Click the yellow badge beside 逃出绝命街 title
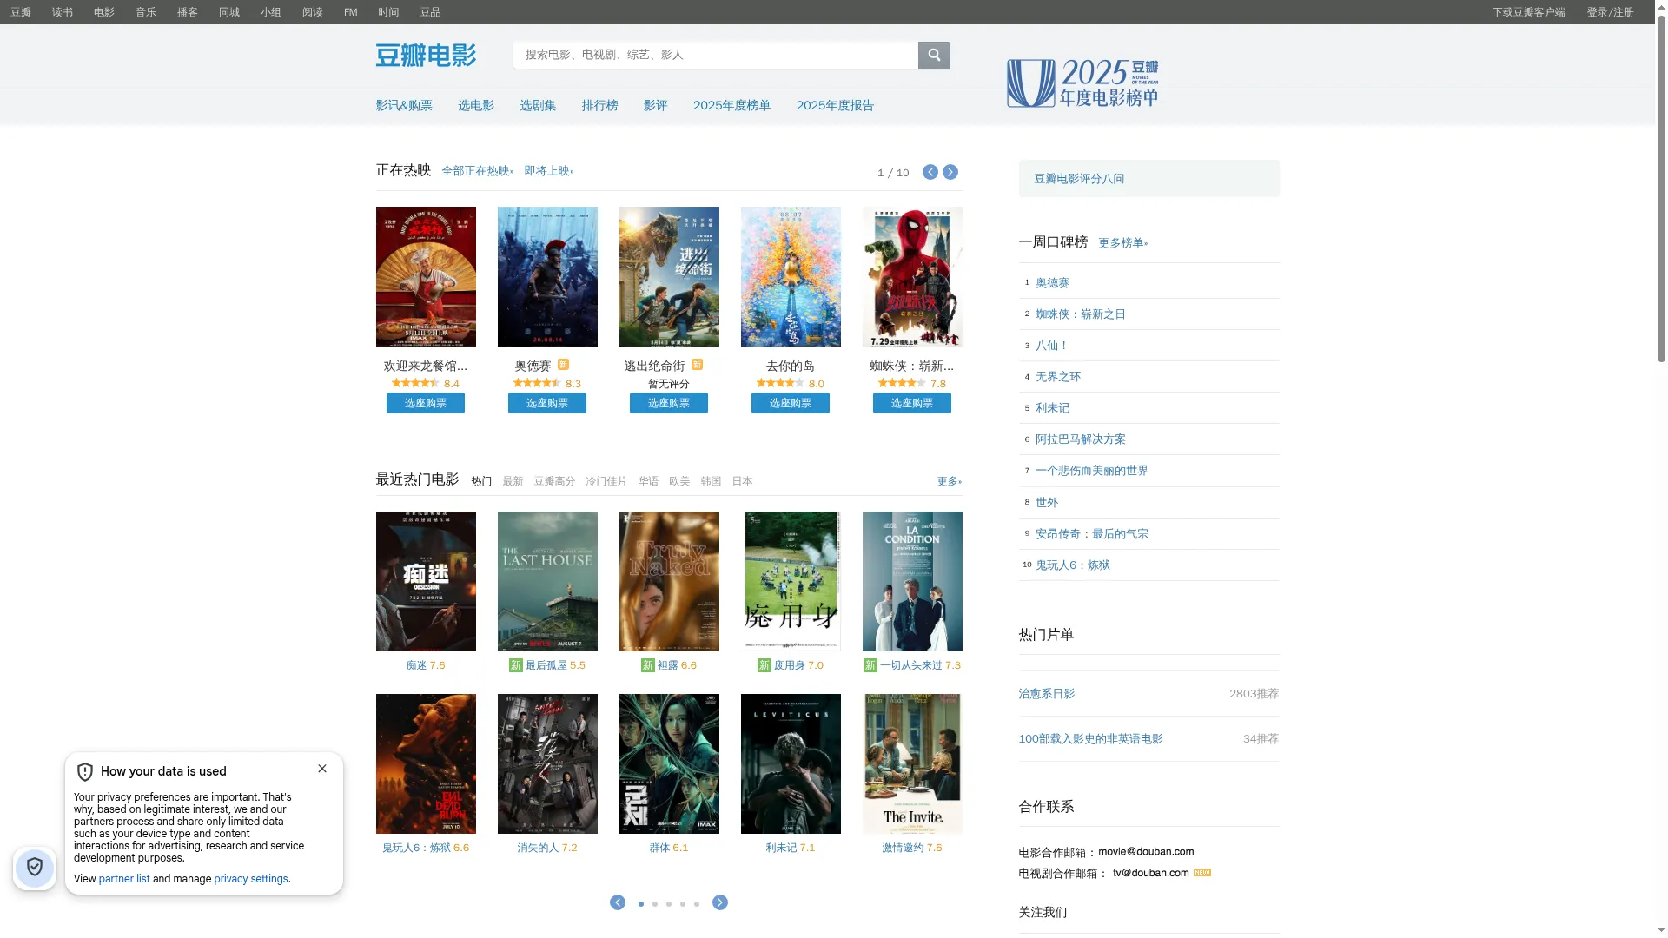 click(697, 365)
